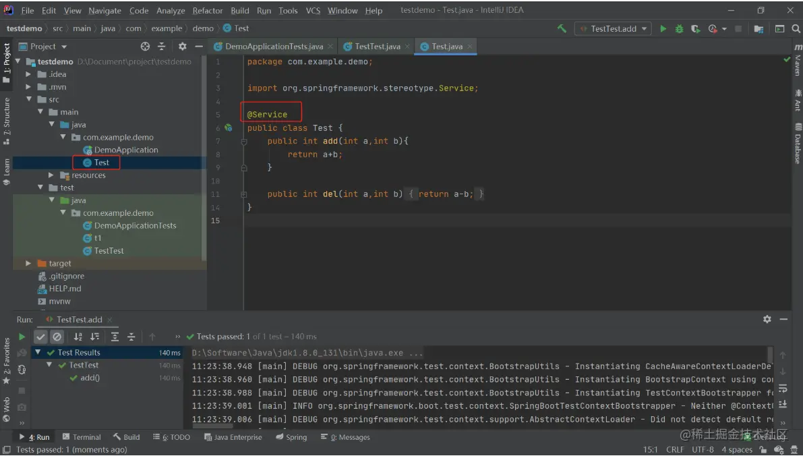Collapse the Test Results node
This screenshot has height=456, width=803.
coord(38,353)
